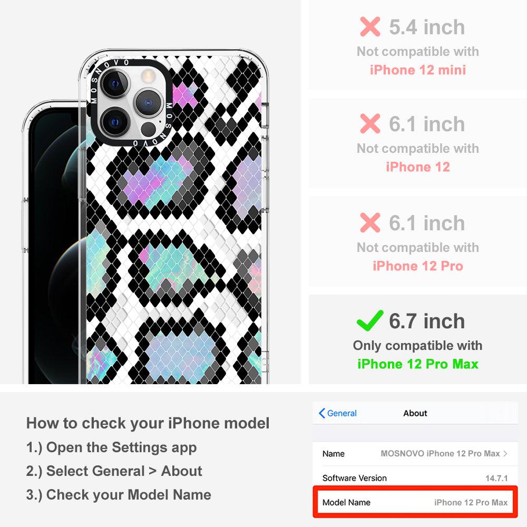Click the red X above iPhone 12
527x527 pixels.
click(x=370, y=123)
